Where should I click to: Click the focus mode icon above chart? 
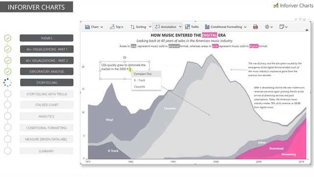tap(304, 20)
